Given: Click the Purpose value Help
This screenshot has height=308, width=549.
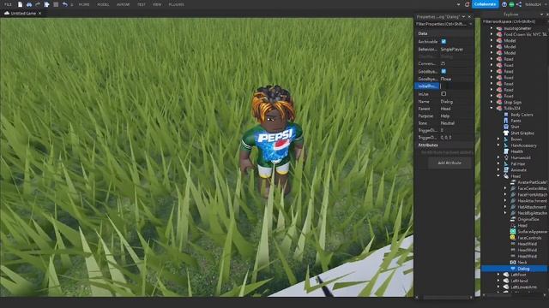Looking at the screenshot, I should (x=445, y=116).
